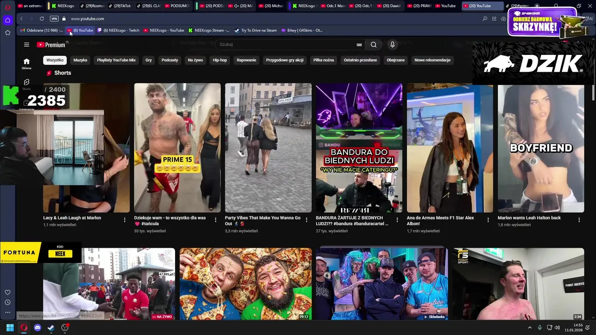This screenshot has height=335, width=596.
Task: Open BANDURA DO BIEDNYCH LUDZI thumbnail
Action: tap(359, 148)
